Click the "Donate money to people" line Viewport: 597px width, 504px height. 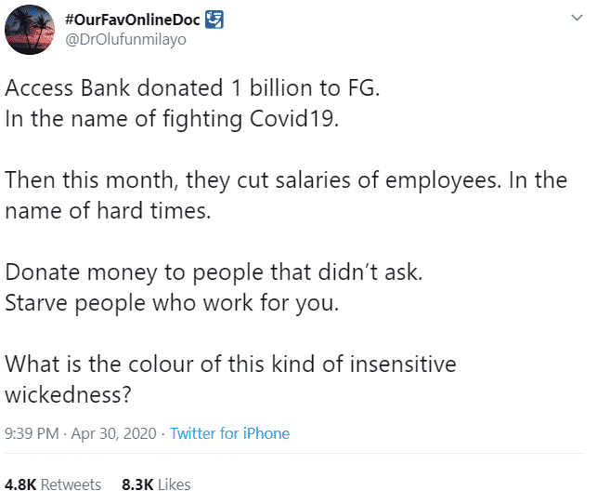(x=215, y=272)
